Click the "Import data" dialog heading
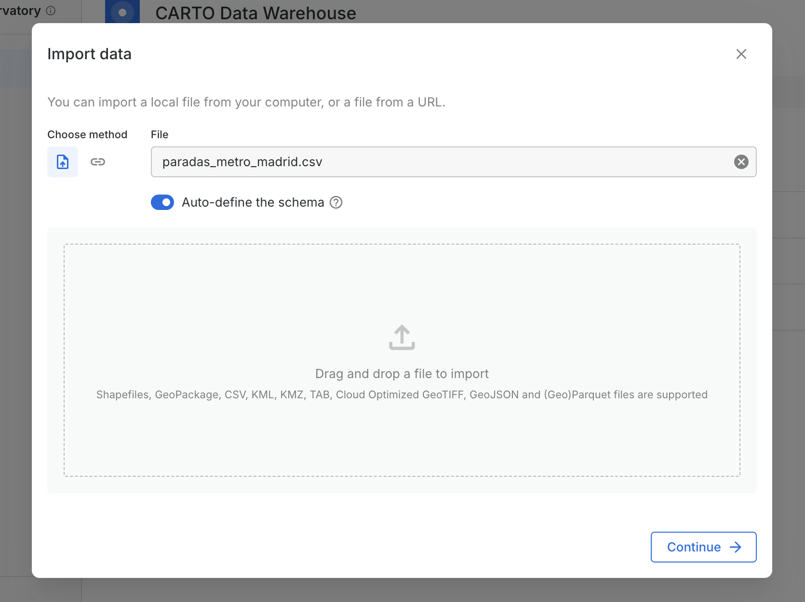 coord(89,54)
